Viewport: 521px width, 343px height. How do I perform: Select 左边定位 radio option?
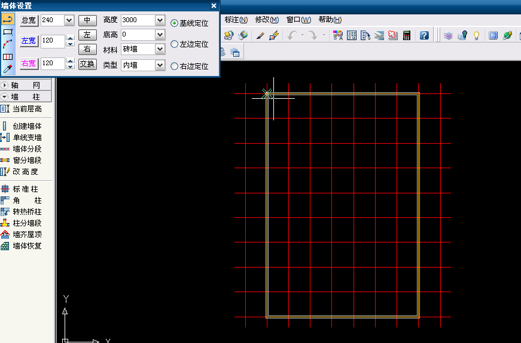click(x=174, y=44)
